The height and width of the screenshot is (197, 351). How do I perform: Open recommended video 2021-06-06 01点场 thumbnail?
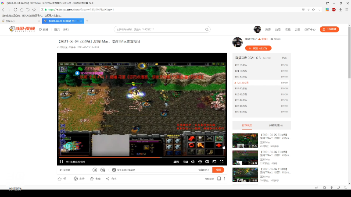click(245, 158)
